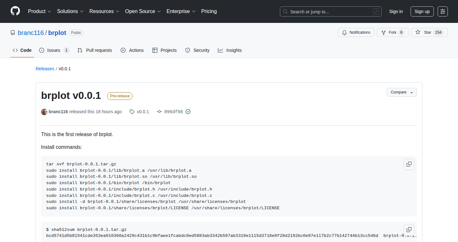Click the '$ sha512sum brplot-0.0.1.tar.gz' line

point(86,230)
